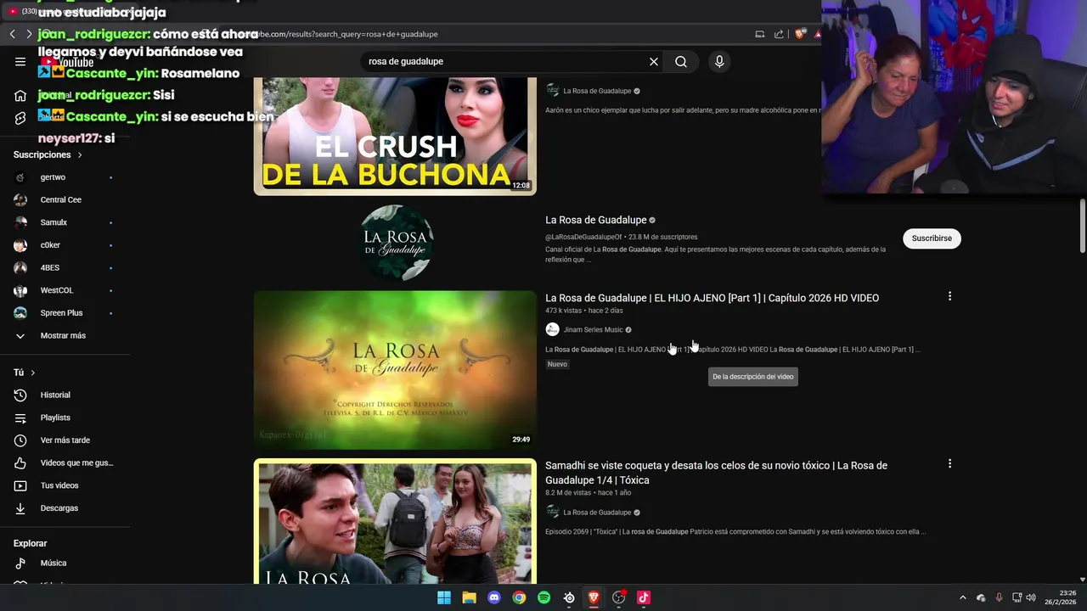Open Google Chrome from taskbar

pyautogui.click(x=519, y=597)
